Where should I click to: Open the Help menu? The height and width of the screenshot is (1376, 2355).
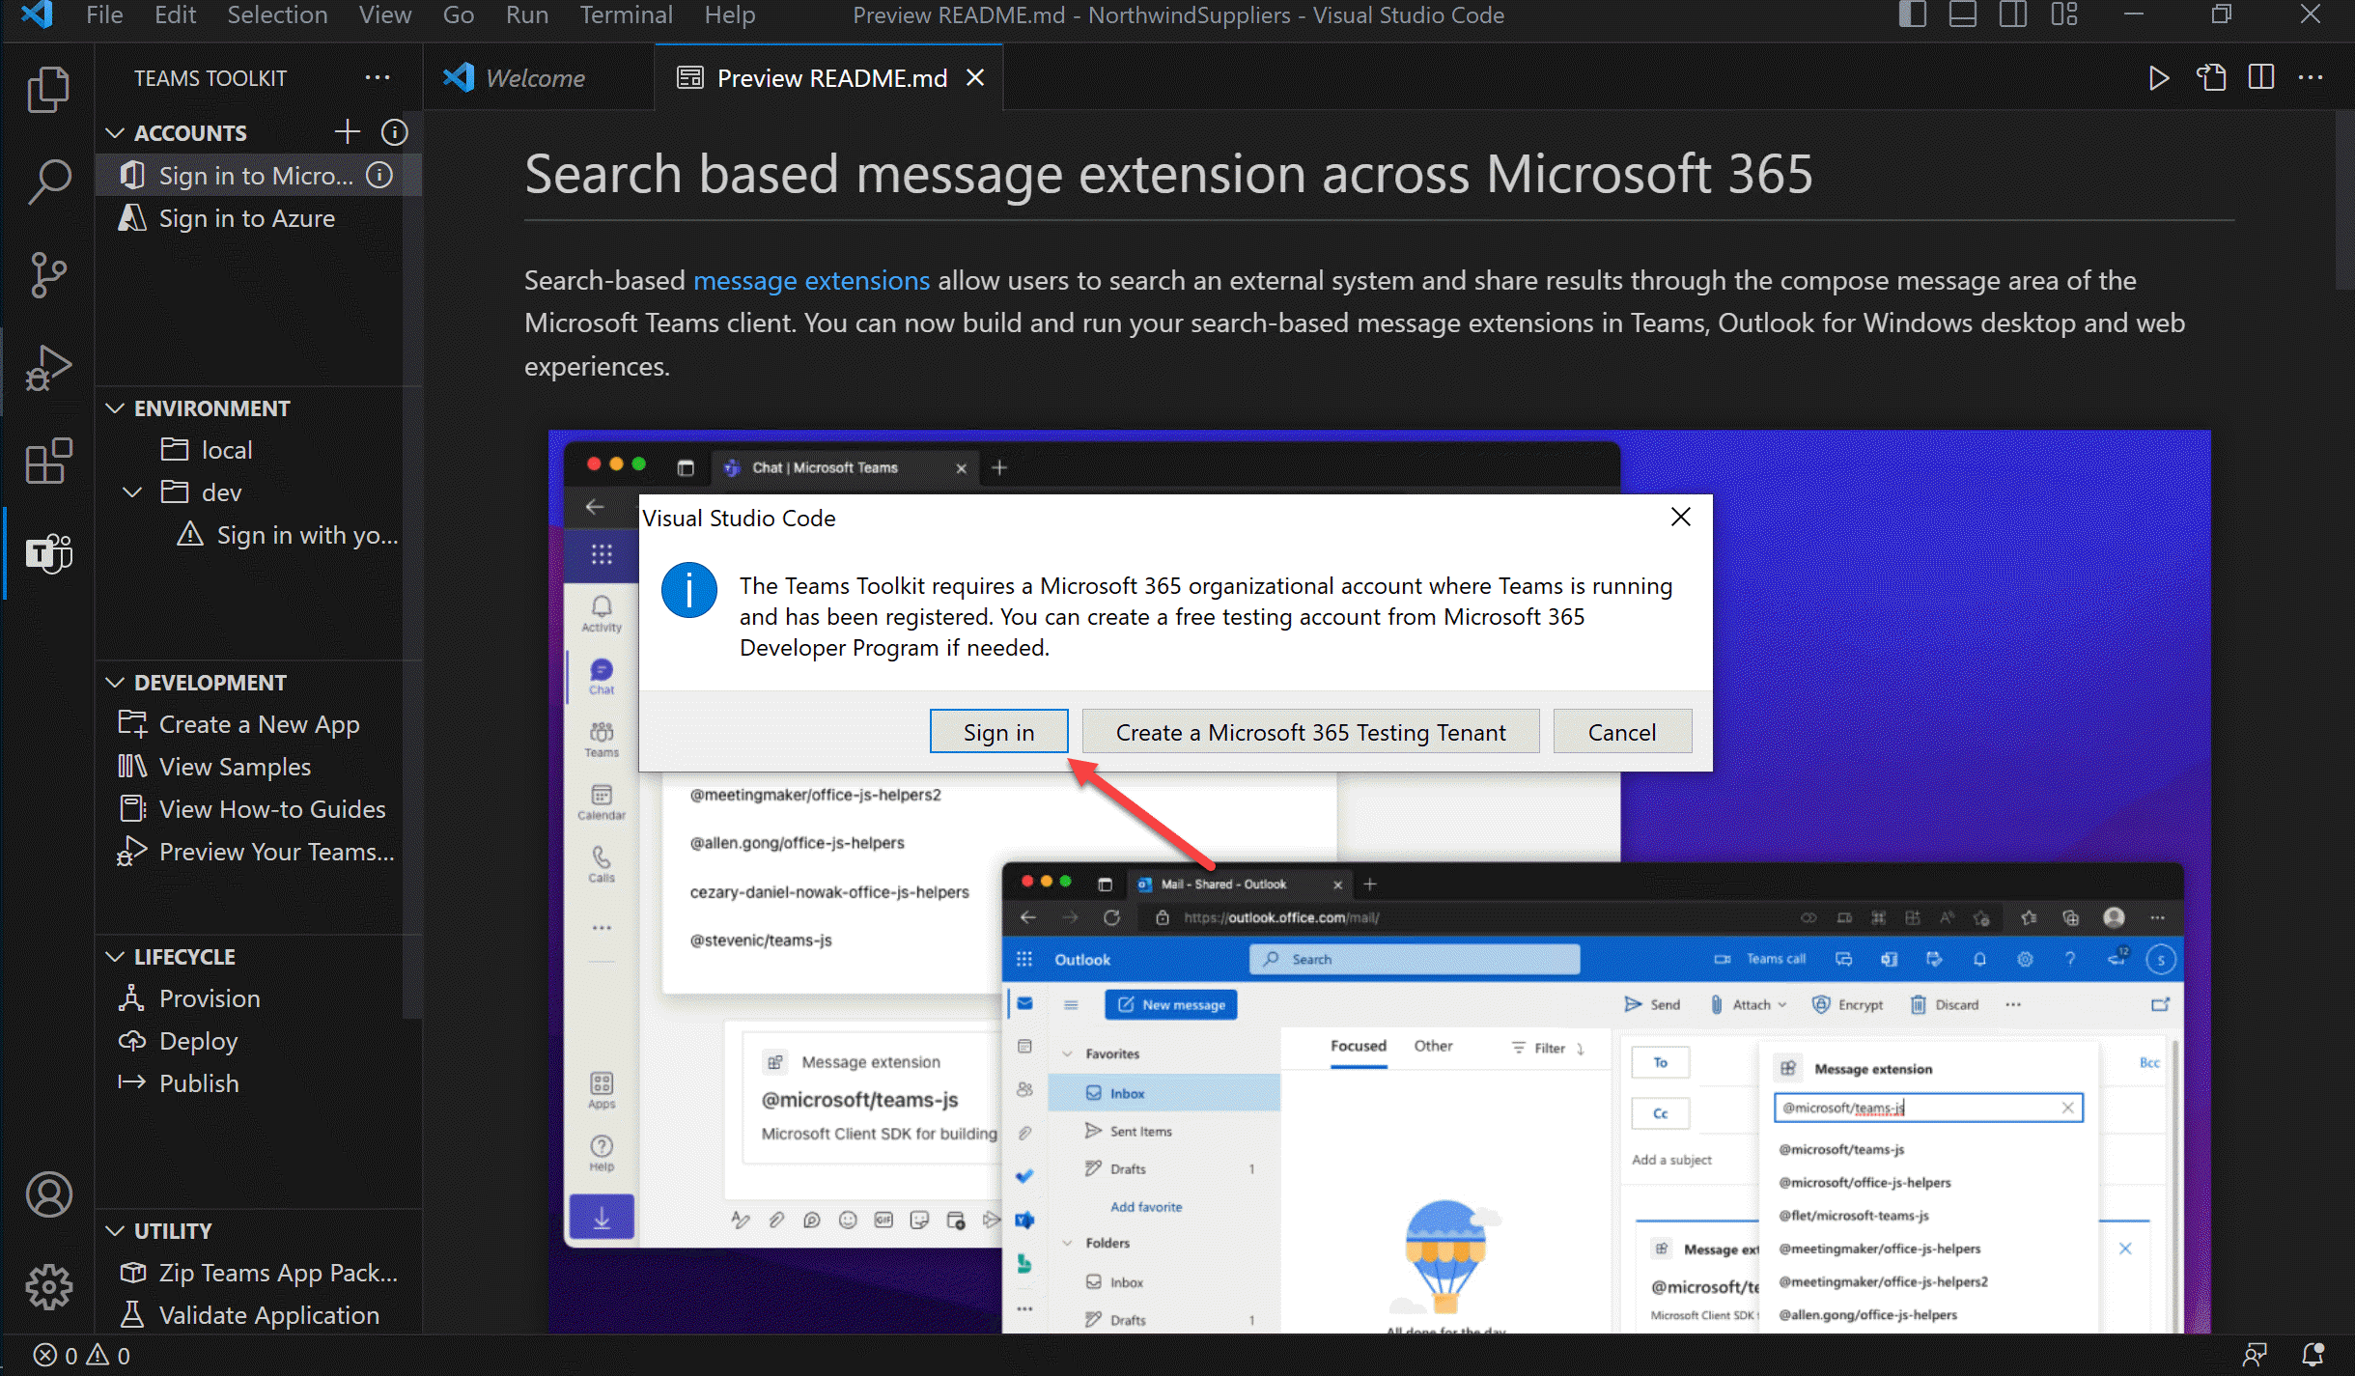(x=729, y=15)
